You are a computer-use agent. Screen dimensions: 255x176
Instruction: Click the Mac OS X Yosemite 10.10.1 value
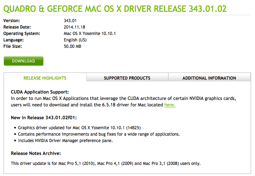[x=90, y=34]
